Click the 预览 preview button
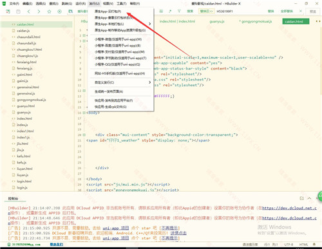Image resolution: width=322 pixels, height=249 pixels. click(x=313, y=12)
